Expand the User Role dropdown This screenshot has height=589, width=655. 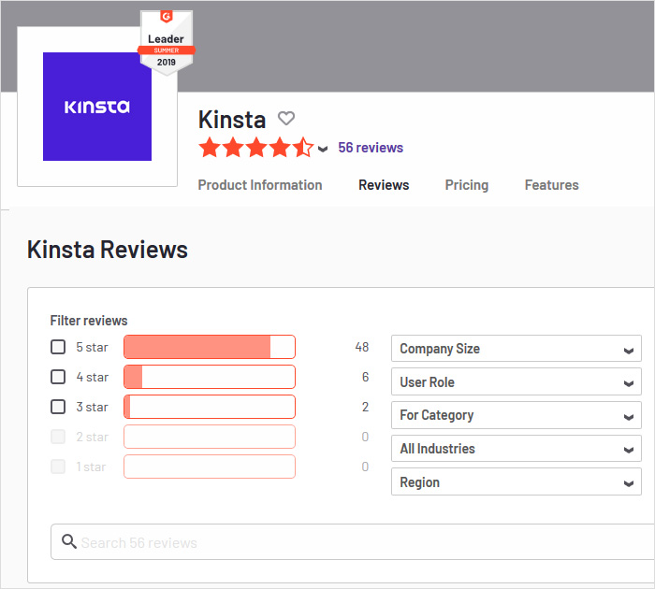tap(517, 381)
